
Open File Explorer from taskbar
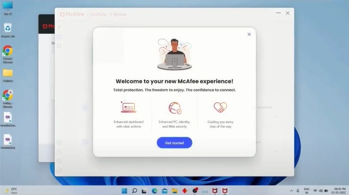174,191
